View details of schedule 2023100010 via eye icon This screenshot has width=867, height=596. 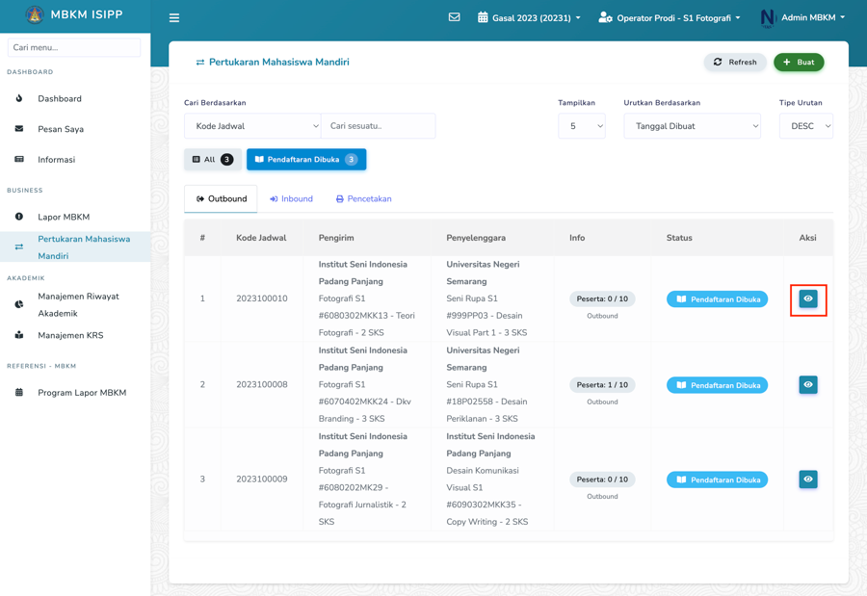(x=807, y=299)
